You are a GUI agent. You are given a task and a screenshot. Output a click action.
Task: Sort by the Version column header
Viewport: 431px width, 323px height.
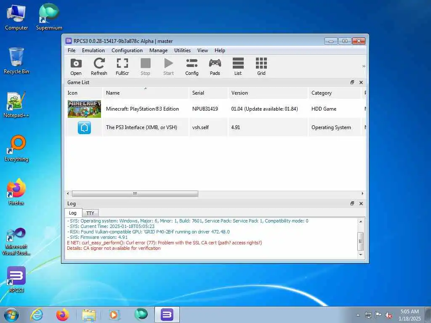tap(268, 93)
